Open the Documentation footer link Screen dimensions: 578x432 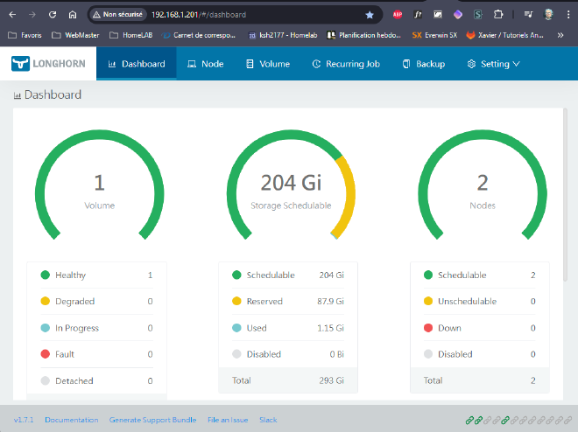tap(72, 420)
